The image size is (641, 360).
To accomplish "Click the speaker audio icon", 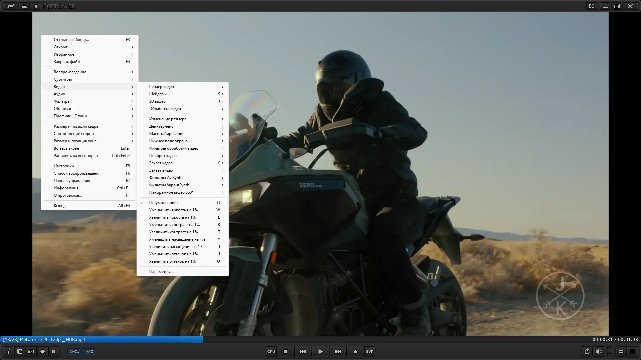I will click(54, 351).
